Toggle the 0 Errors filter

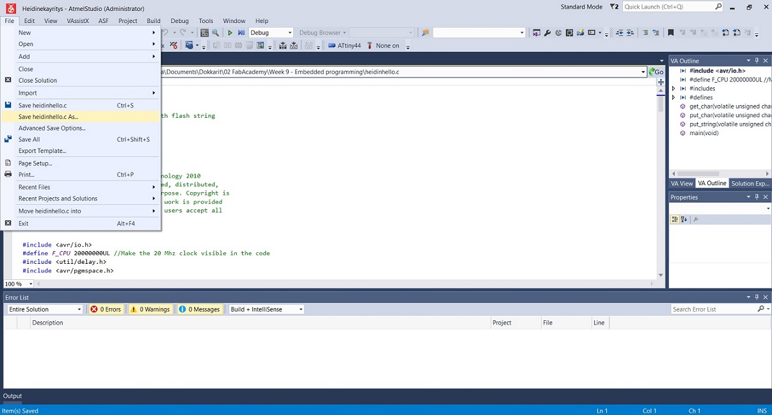click(105, 309)
